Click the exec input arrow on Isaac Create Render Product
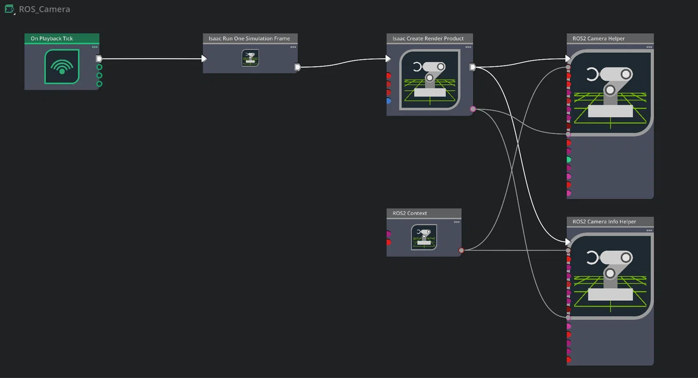Viewport: 698px width, 378px height. click(388, 59)
